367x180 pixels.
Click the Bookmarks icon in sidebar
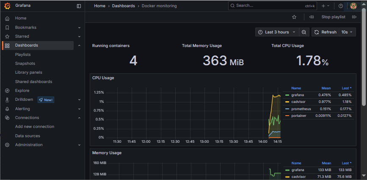click(7, 28)
